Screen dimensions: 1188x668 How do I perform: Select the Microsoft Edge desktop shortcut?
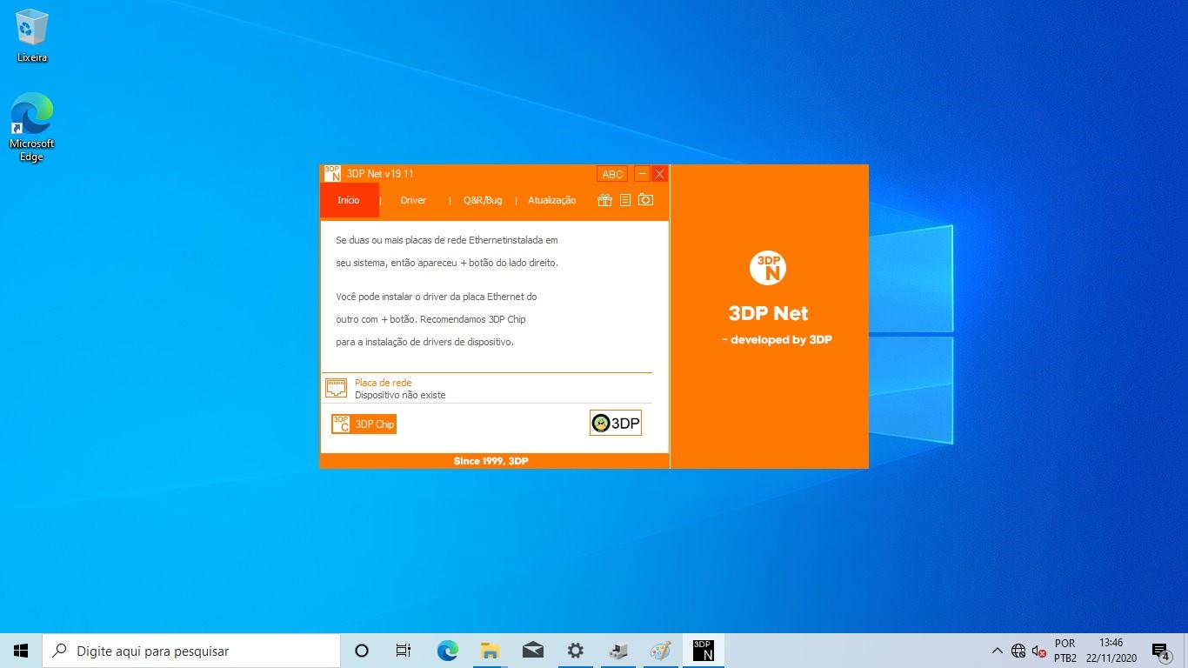point(32,127)
